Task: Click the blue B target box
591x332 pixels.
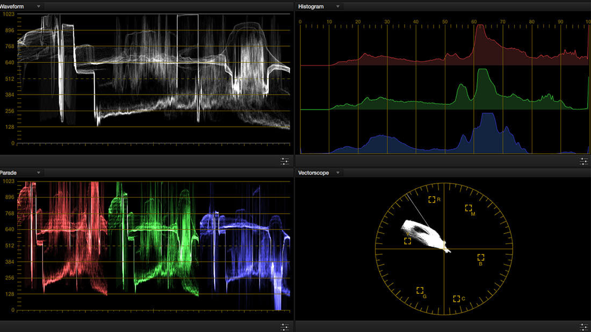Action: [x=480, y=257]
